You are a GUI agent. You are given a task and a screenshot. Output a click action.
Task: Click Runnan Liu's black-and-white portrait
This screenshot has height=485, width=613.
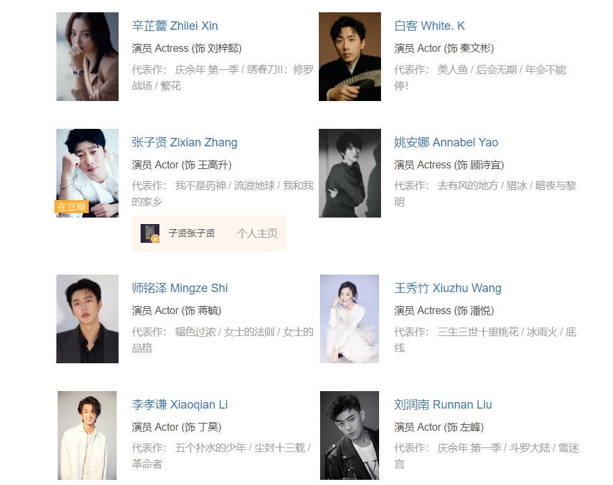(x=349, y=435)
